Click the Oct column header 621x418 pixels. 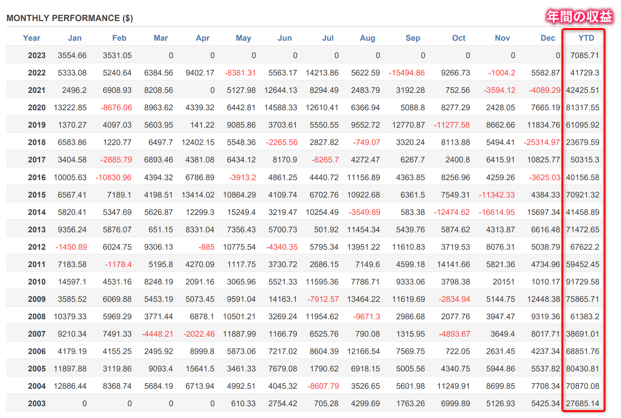(459, 38)
